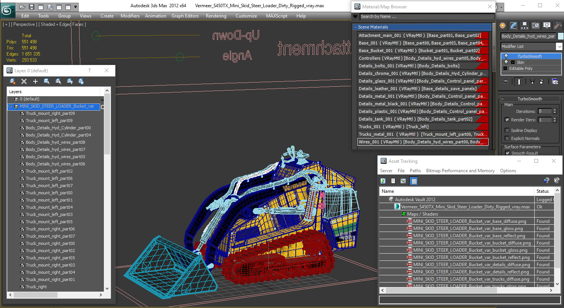Screen dimensions: 564x308
Task: Open the Hierarchy command panel tab
Action: (525, 25)
